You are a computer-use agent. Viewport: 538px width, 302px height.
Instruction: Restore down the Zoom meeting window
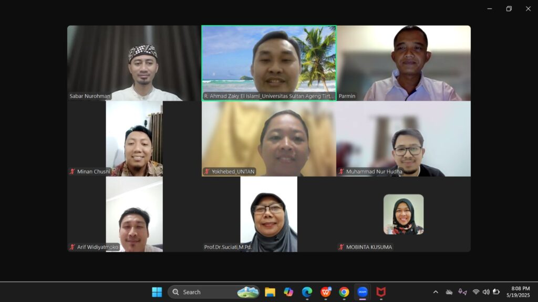pyautogui.click(x=509, y=9)
